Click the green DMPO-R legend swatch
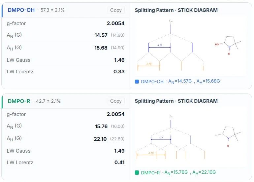Screen dimensions: 254x182 point(137,172)
